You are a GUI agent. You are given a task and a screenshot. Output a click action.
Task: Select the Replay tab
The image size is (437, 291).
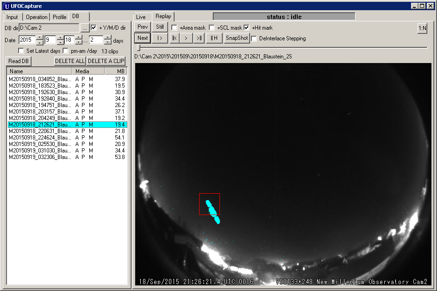pyautogui.click(x=163, y=16)
